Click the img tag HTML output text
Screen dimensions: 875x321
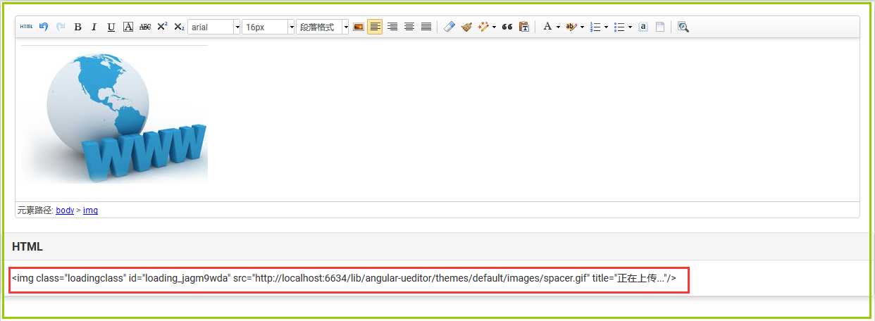[344, 279]
